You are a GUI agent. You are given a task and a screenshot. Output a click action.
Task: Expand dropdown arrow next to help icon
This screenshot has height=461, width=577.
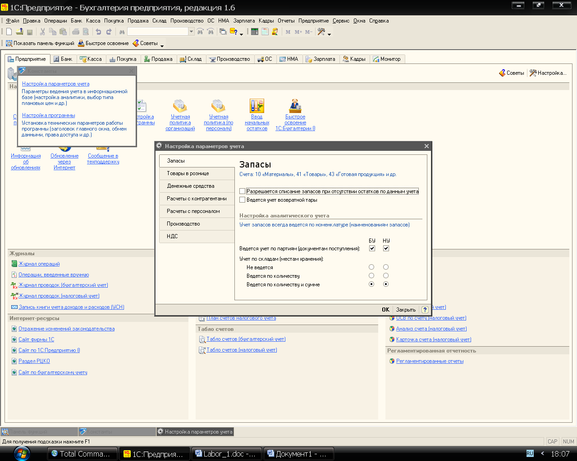click(241, 33)
